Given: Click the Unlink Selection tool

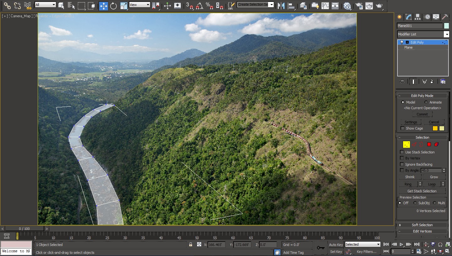Looking at the screenshot, I should coord(18,5).
